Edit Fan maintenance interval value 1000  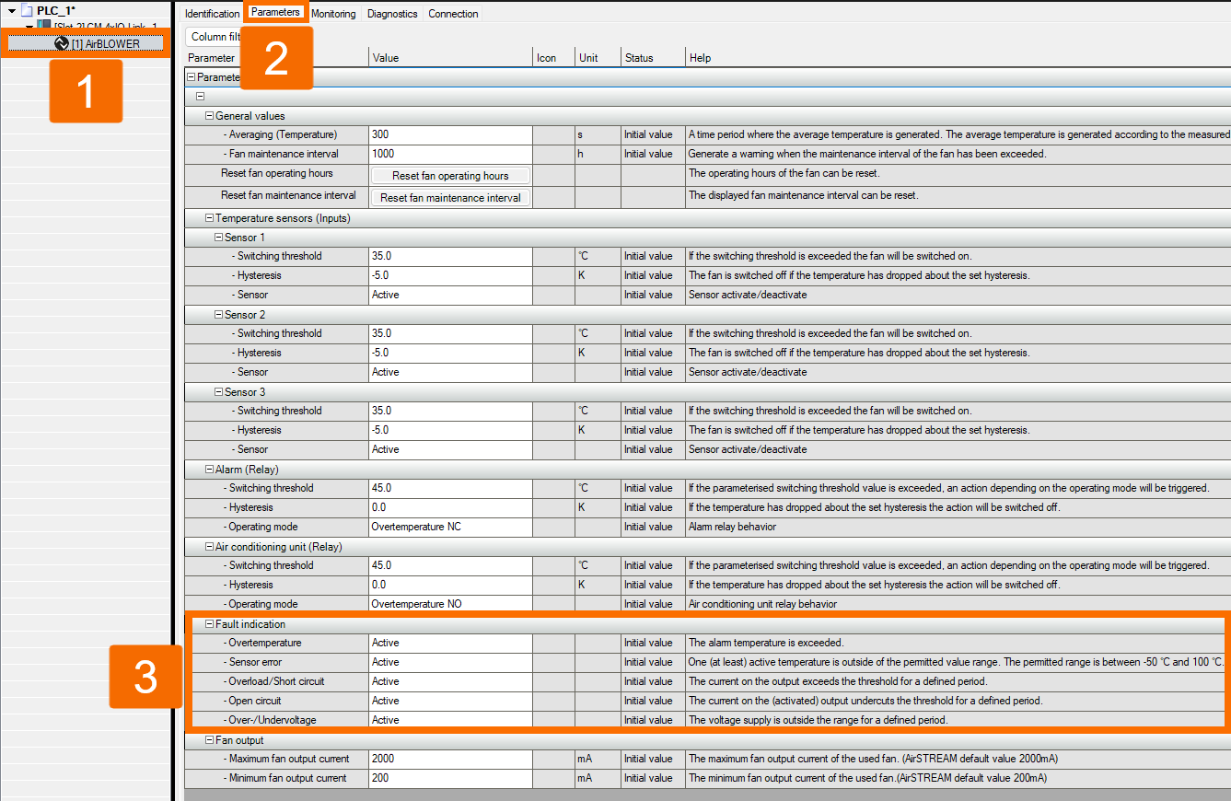450,154
